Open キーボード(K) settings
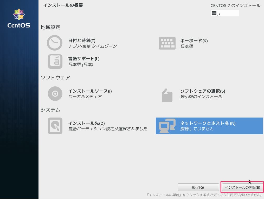Image resolution: width=264 pixels, height=199 pixels. pos(194,41)
